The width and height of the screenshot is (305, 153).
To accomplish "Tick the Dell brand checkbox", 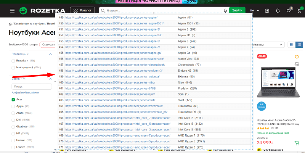I will [13, 120].
